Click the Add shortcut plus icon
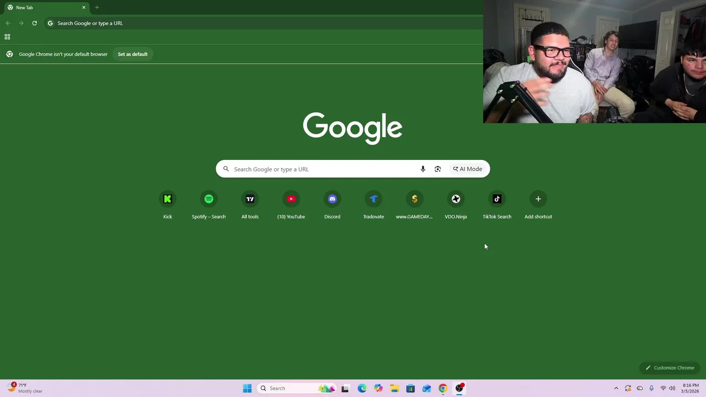The image size is (706, 397). [x=538, y=199]
